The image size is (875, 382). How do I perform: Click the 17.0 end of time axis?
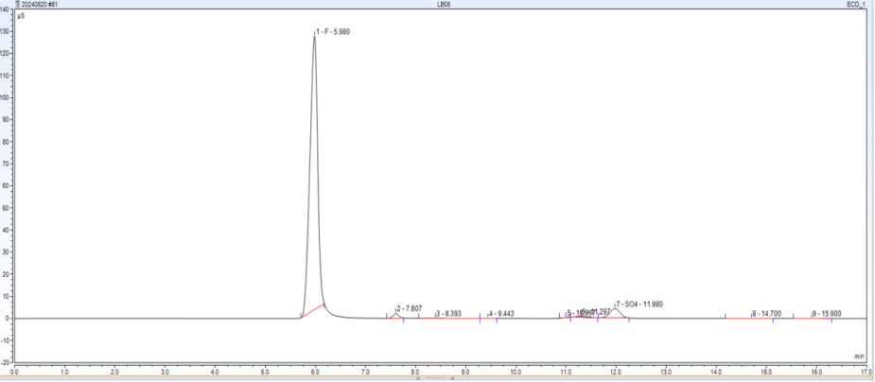(866, 372)
